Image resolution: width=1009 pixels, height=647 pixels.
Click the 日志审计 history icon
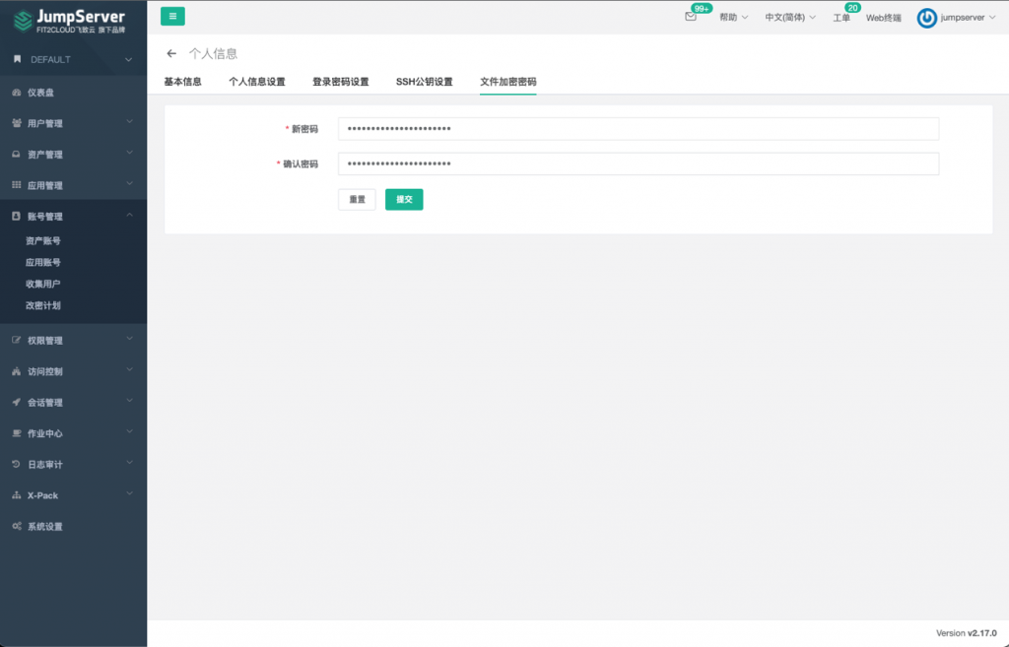pyautogui.click(x=16, y=465)
